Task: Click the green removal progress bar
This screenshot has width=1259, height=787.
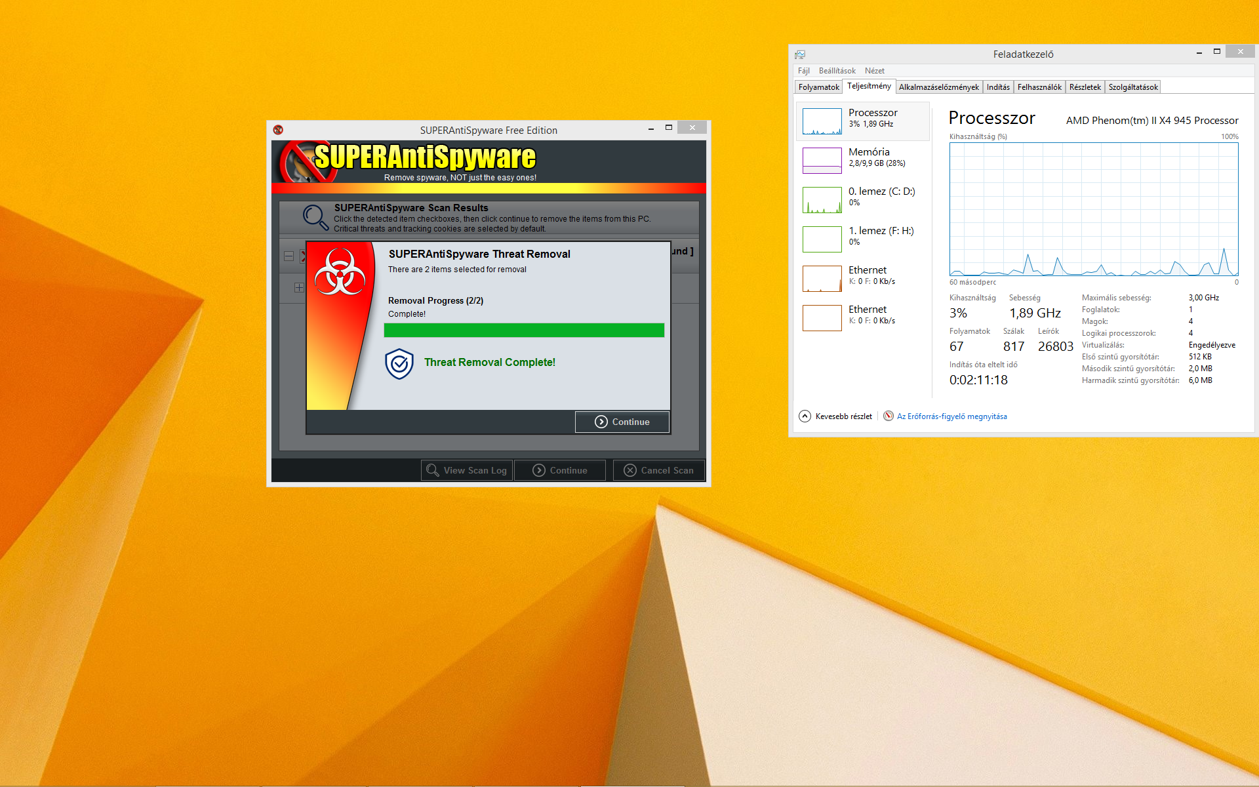Action: coord(523,330)
